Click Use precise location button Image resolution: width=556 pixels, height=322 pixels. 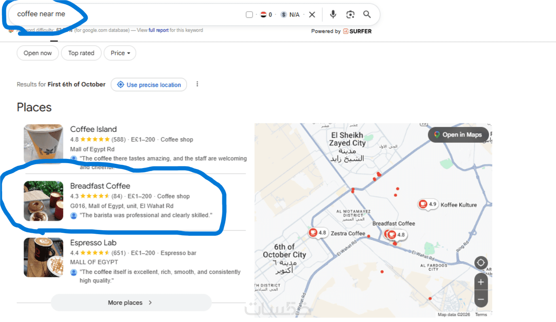(x=149, y=85)
